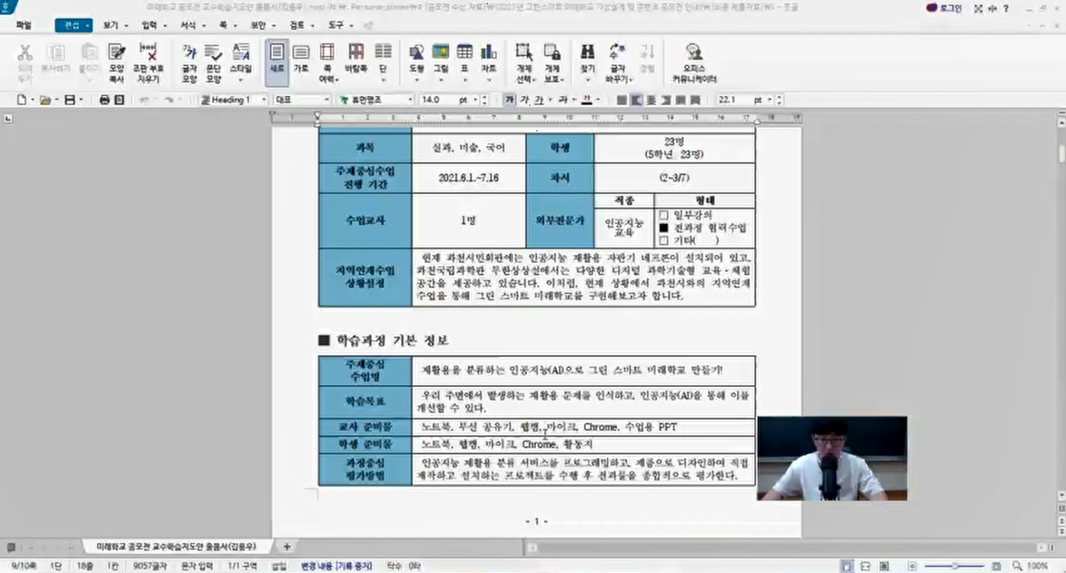Click the 글자 바꾸기 icon

point(618,63)
